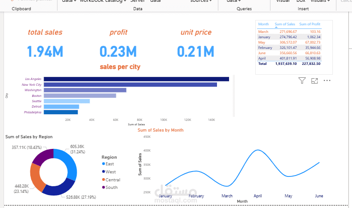Image resolution: width=352 pixels, height=208 pixels.
Task: Select the January row in the table
Action: [x=289, y=37]
